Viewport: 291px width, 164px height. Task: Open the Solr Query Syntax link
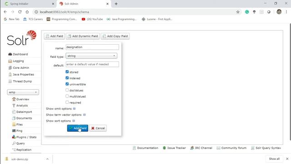coord(266,148)
